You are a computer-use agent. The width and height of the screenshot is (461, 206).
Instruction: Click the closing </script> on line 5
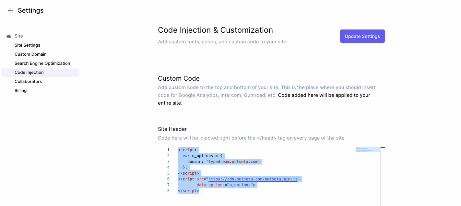pyautogui.click(x=188, y=173)
